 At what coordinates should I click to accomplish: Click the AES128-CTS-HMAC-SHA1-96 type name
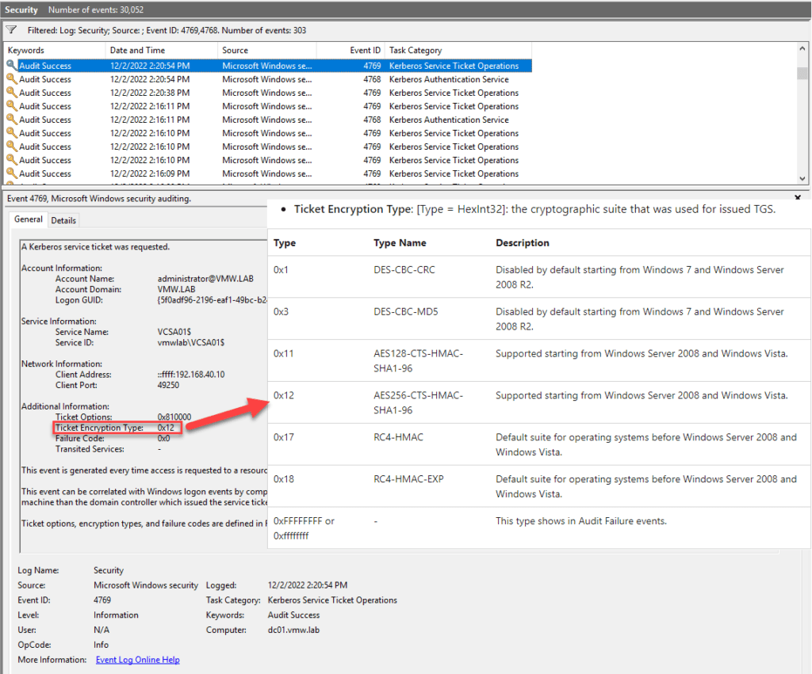coord(419,360)
